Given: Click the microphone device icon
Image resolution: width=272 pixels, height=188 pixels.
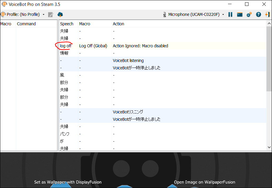Looking at the screenshot, I should (164, 14).
